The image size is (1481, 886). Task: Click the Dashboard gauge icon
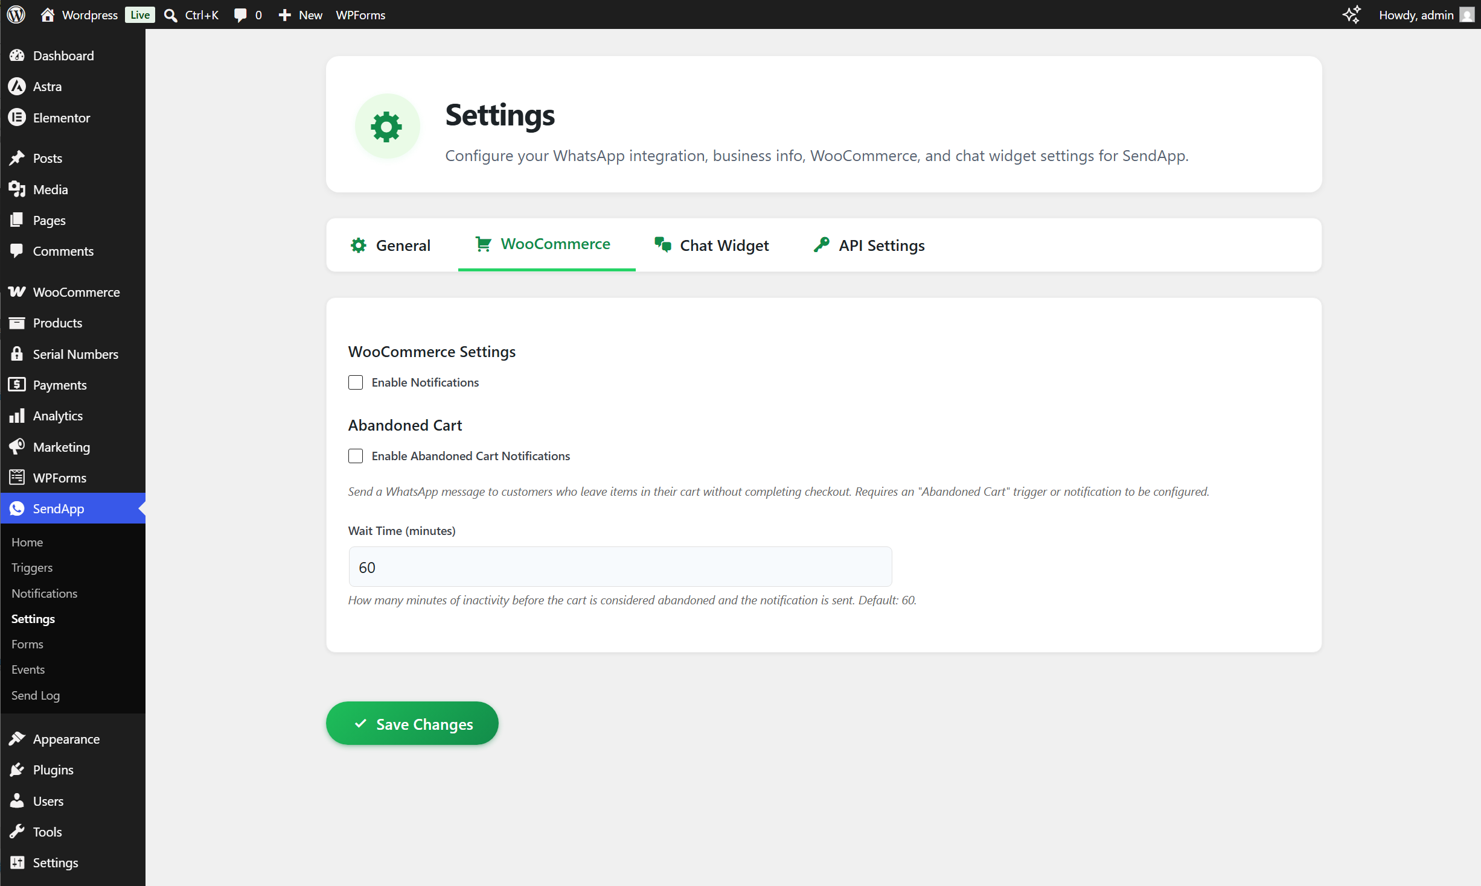coord(17,55)
